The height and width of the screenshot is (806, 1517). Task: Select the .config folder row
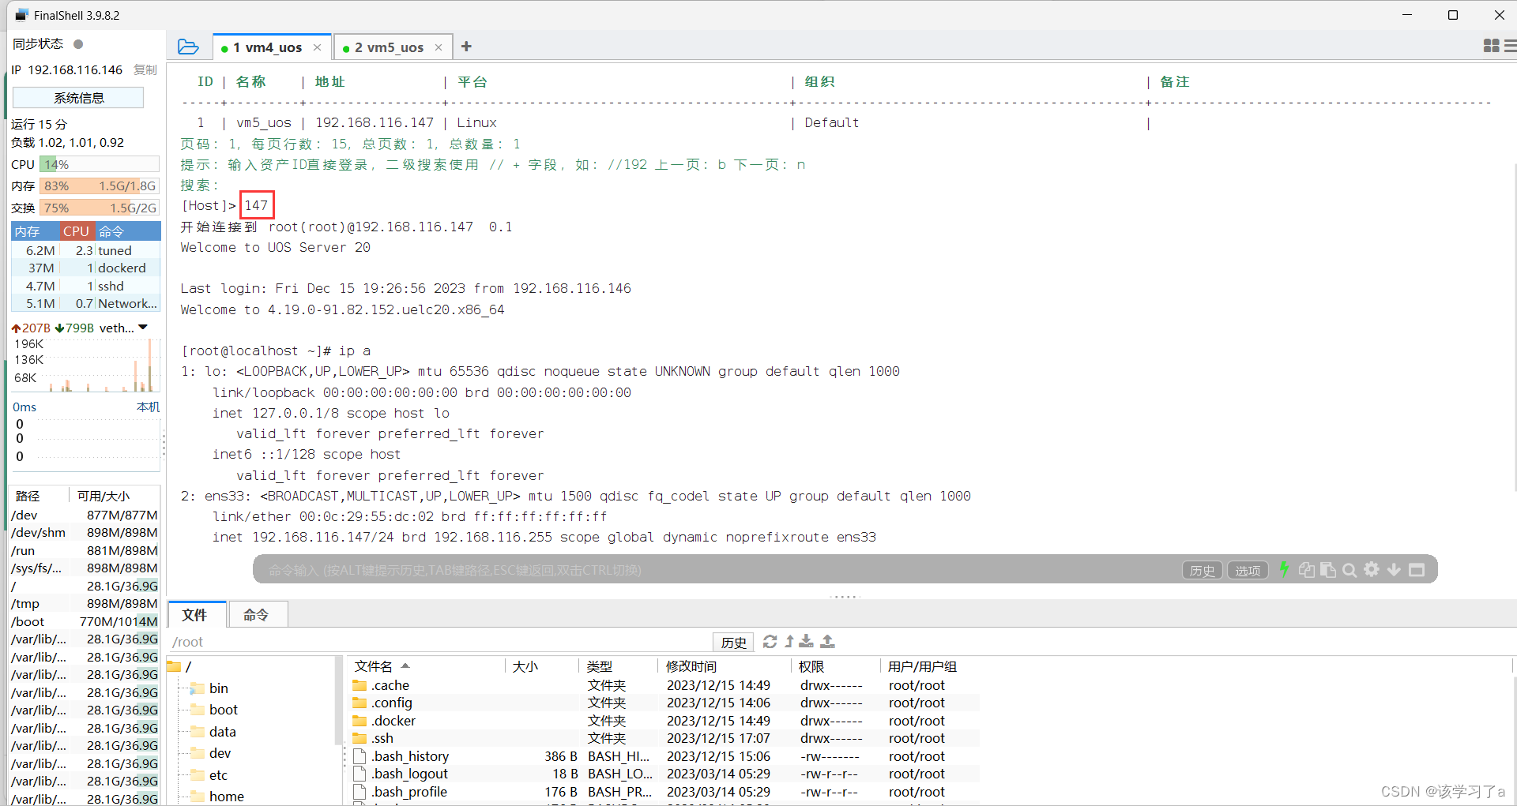click(x=664, y=703)
